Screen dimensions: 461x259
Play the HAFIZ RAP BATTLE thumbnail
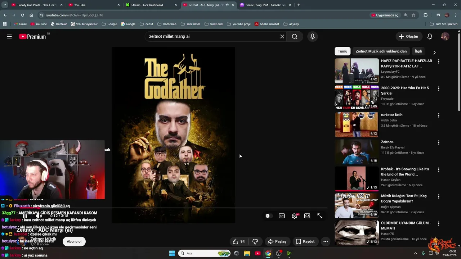coord(357,71)
